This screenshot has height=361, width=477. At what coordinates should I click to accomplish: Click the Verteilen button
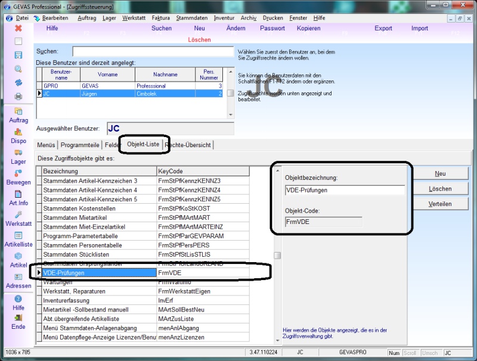[440, 204]
